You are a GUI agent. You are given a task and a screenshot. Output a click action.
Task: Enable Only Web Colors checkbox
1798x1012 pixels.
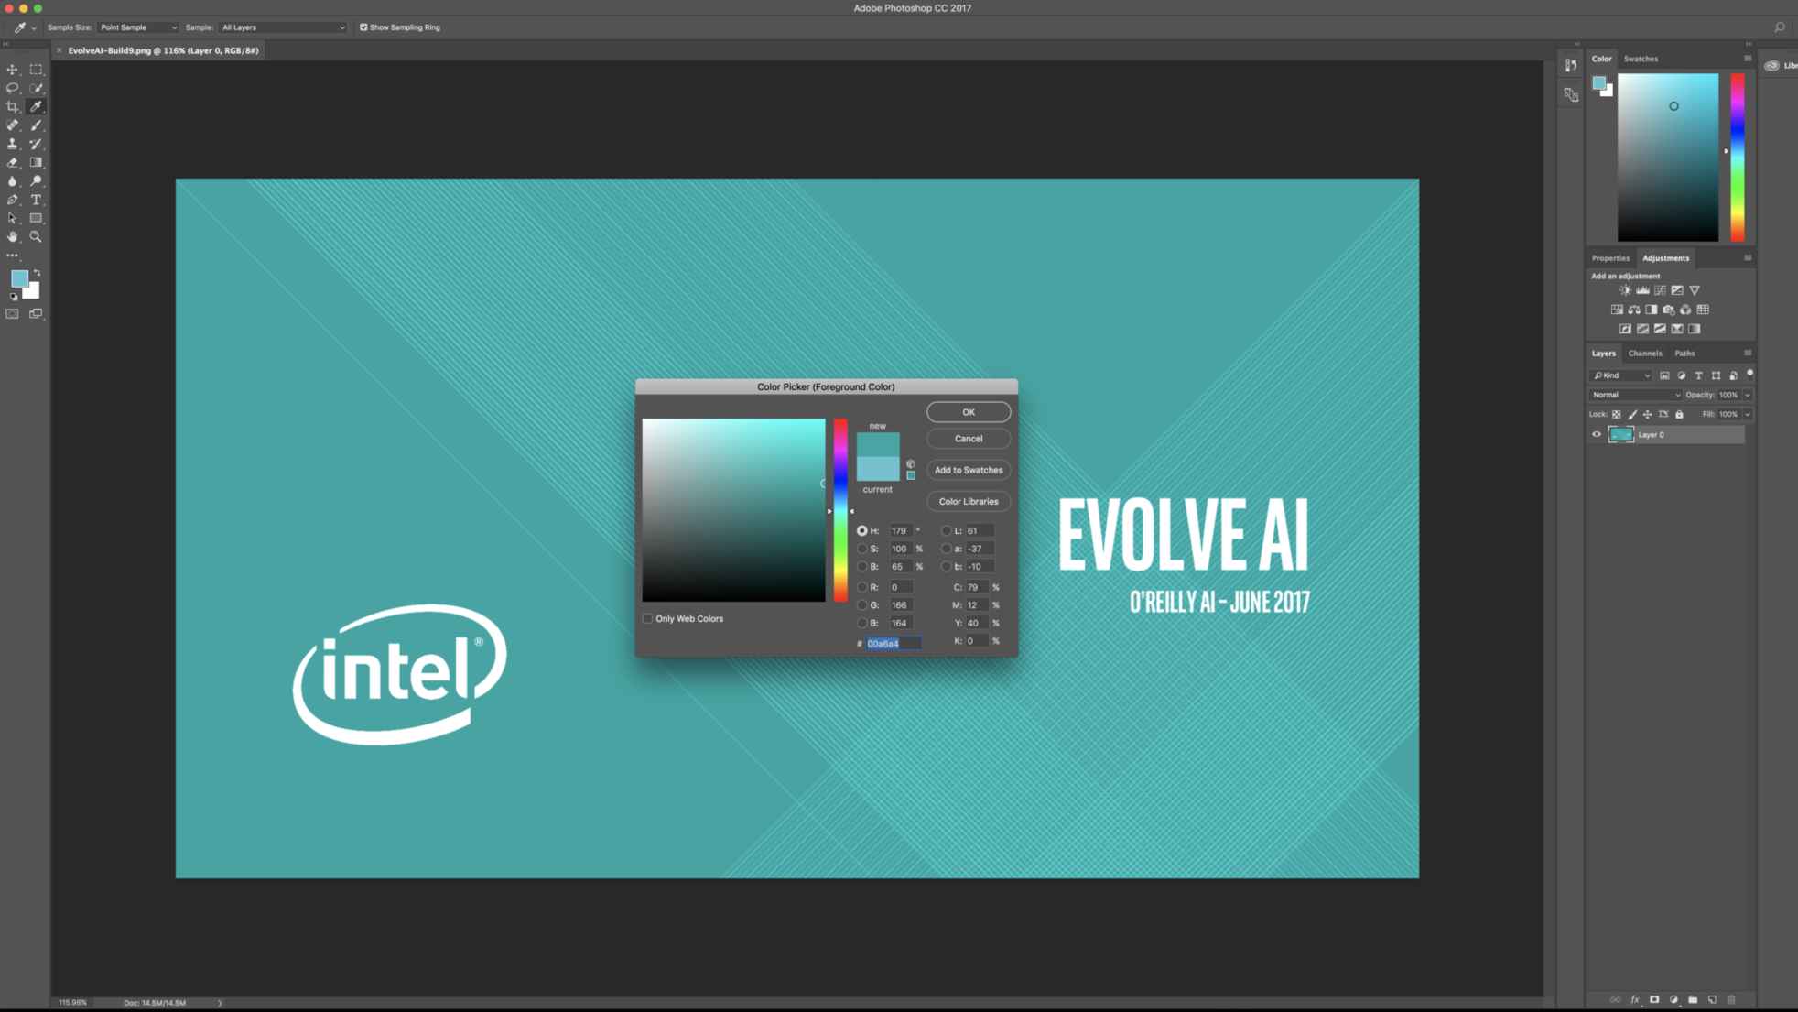(647, 618)
